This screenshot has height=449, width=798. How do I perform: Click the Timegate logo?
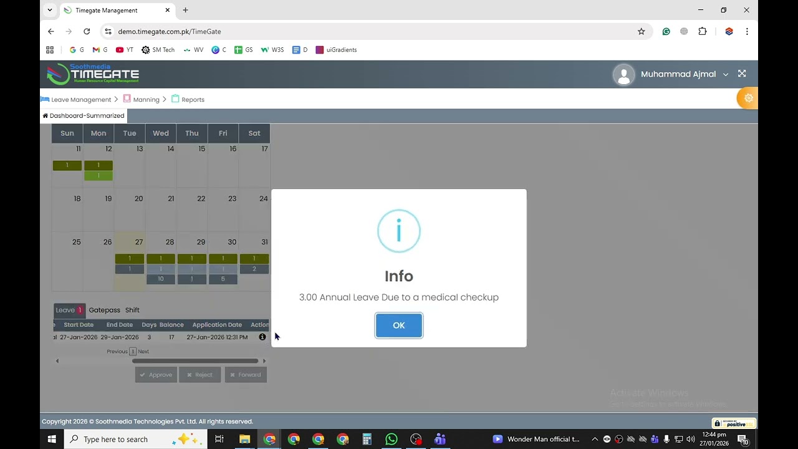(93, 74)
